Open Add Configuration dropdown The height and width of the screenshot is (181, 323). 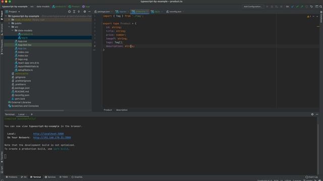tap(253, 7)
